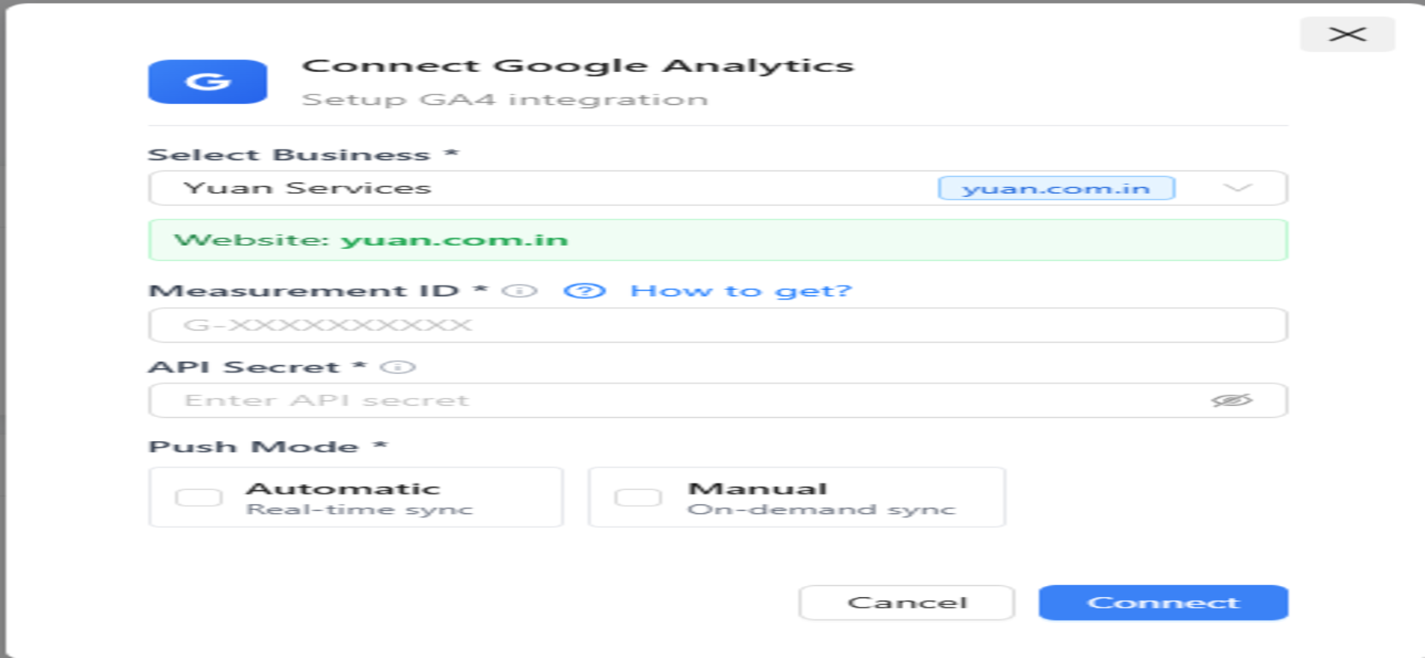Tick the Manual push mode checkbox
Image resolution: width=1425 pixels, height=658 pixels.
pyautogui.click(x=638, y=497)
